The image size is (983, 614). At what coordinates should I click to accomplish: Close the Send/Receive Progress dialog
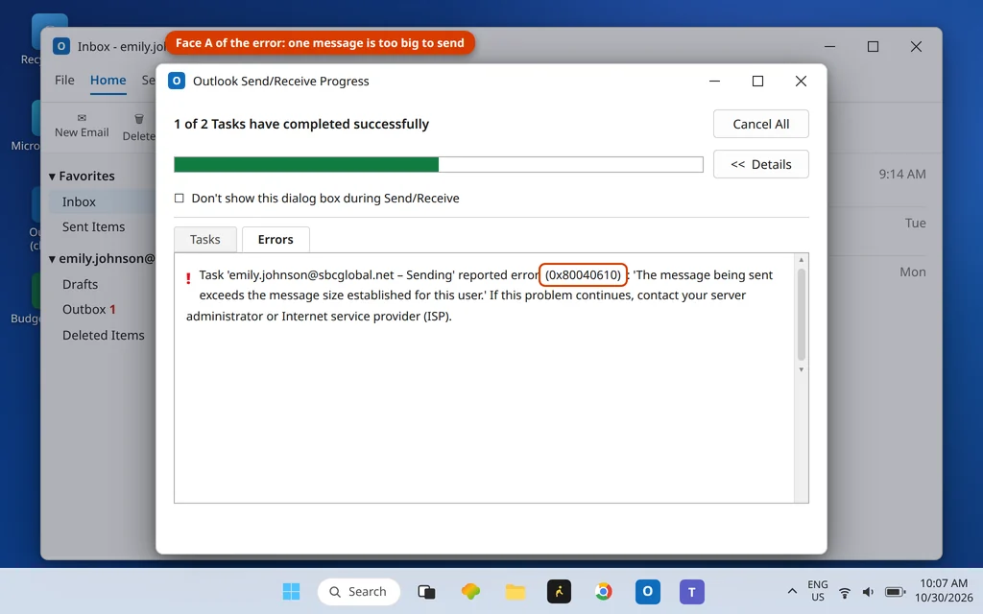pyautogui.click(x=801, y=81)
